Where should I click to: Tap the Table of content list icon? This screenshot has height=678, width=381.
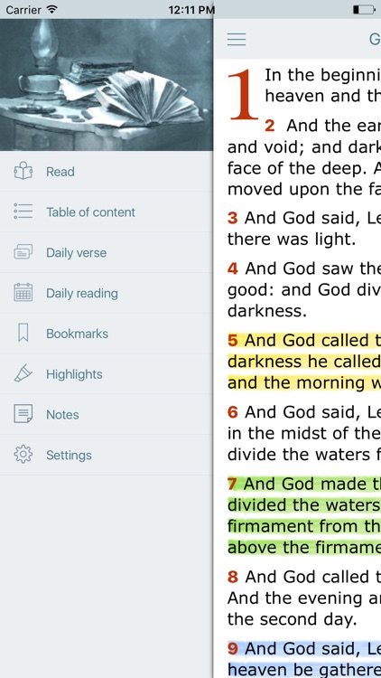point(23,212)
